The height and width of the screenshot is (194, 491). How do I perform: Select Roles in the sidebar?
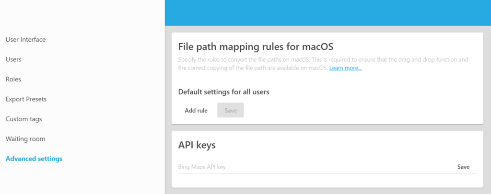pos(13,79)
